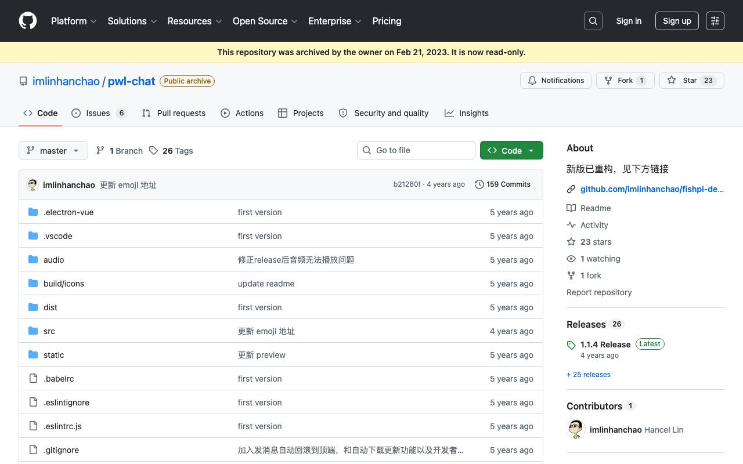Image resolution: width=743 pixels, height=464 pixels.
Task: Open the Enterprise dropdown menu
Action: 334,21
